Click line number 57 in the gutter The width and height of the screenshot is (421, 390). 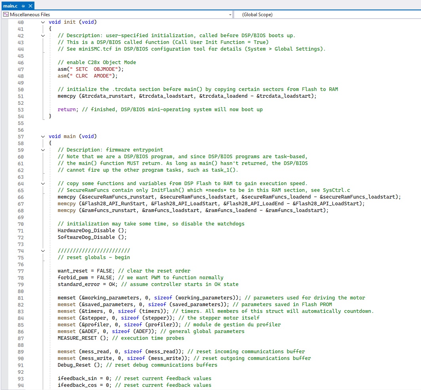(21, 136)
